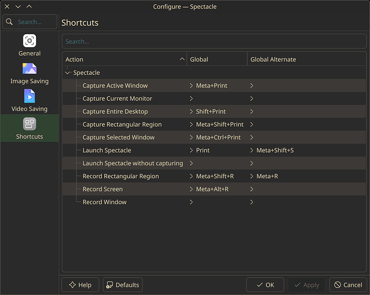The height and width of the screenshot is (295, 370).
Task: Click the Meta+Shift+R shortcut value
Action: [215, 176]
